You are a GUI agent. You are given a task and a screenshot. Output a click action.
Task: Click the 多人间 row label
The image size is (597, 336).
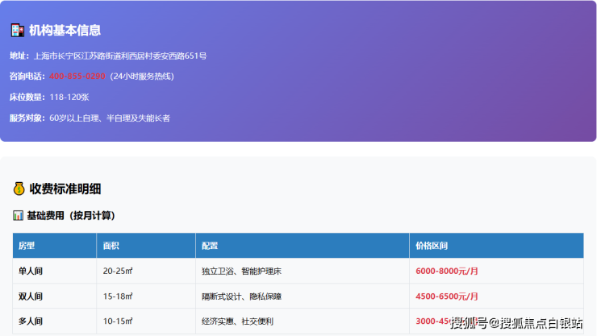coord(31,321)
